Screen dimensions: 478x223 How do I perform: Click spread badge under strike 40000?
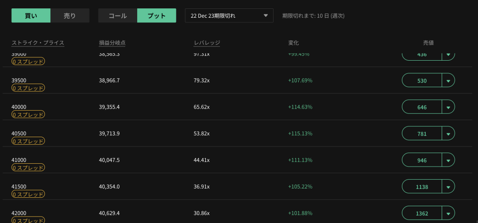[28, 114]
